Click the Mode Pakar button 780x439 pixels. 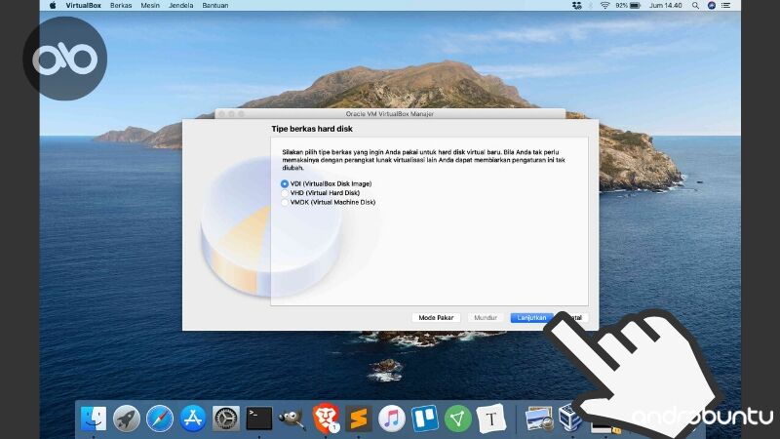click(436, 318)
